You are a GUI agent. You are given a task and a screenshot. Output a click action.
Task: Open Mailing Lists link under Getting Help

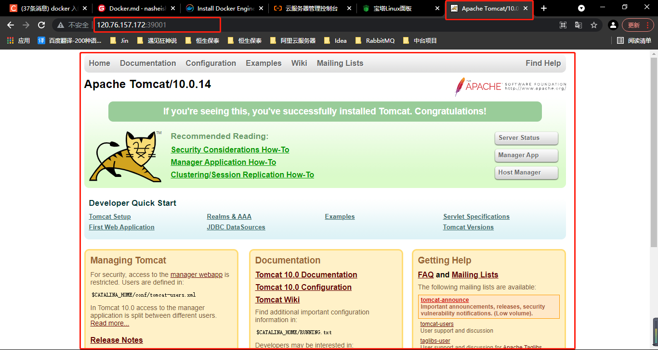pyautogui.click(x=475, y=275)
